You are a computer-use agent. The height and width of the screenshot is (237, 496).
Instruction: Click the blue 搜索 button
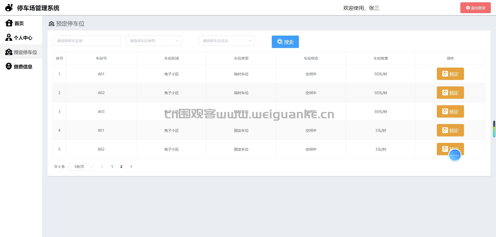pos(285,42)
